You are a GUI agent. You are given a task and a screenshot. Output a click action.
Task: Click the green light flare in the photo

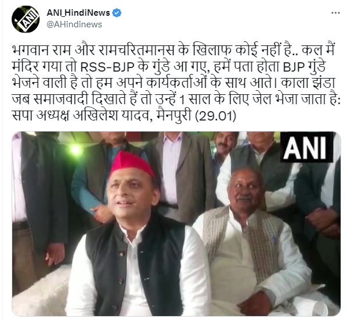coord(76,150)
